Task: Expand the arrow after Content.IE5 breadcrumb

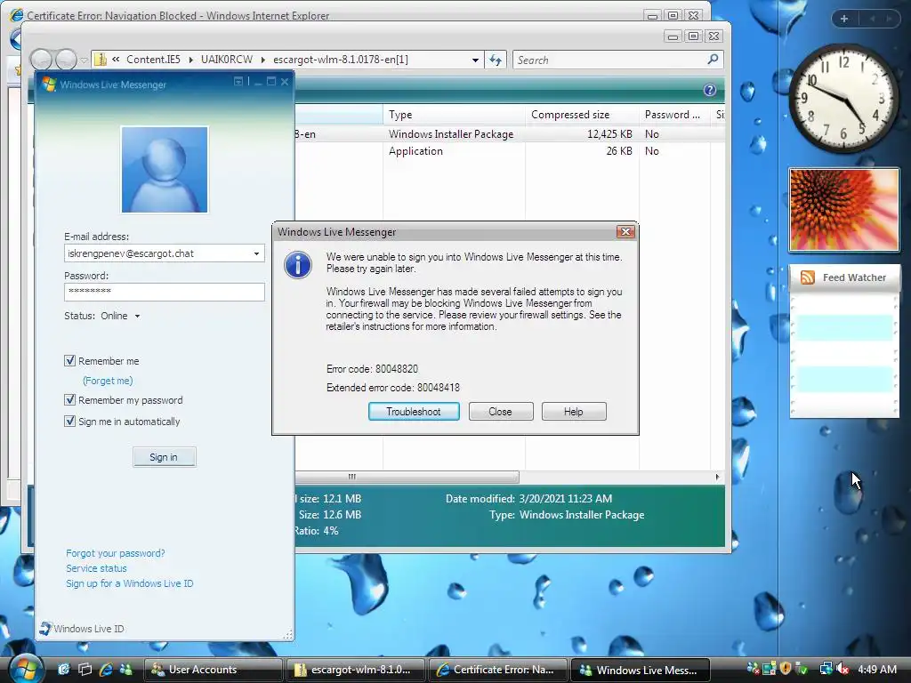Action: (x=190, y=60)
